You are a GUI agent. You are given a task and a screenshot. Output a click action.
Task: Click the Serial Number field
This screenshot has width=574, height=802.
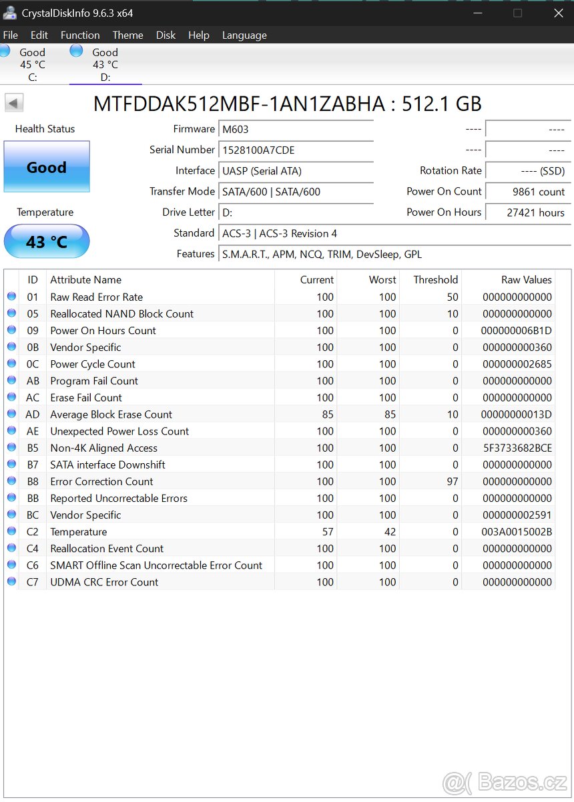296,150
